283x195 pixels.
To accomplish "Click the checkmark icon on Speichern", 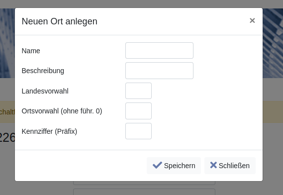I will (157, 165).
